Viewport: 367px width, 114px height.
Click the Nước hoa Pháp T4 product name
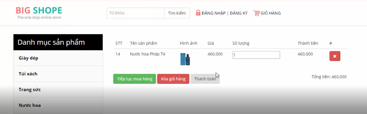pos(148,54)
